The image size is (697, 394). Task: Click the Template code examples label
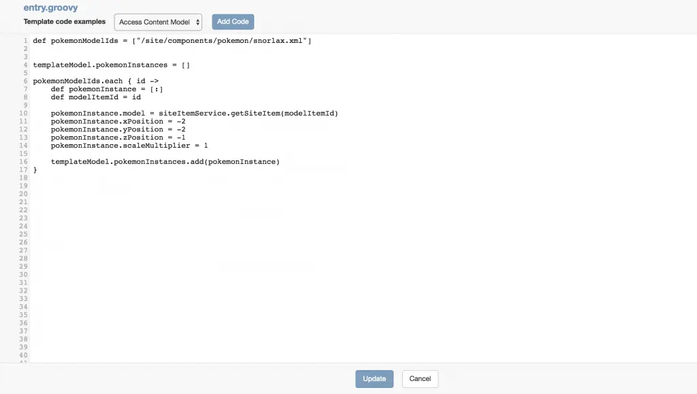click(65, 22)
